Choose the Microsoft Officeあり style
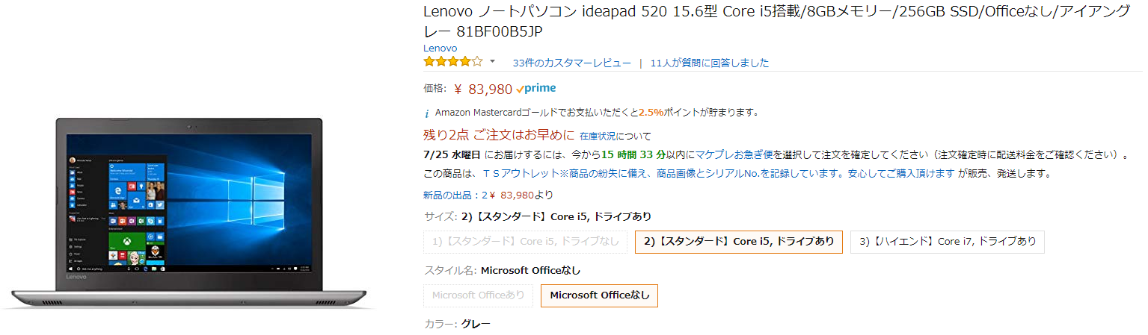Screen dimensions: 1148x335 [x=478, y=295]
